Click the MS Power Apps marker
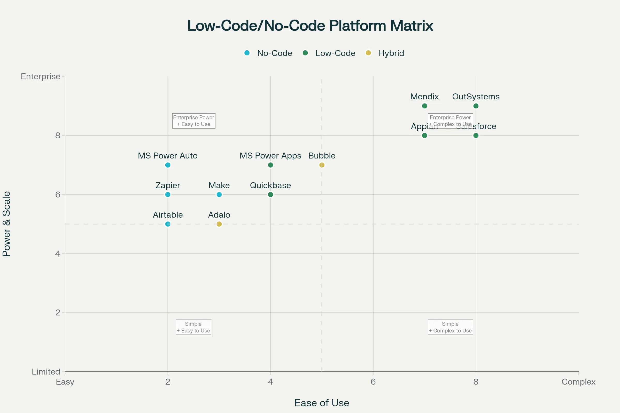Screen dimensions: 620x413 tap(270, 165)
